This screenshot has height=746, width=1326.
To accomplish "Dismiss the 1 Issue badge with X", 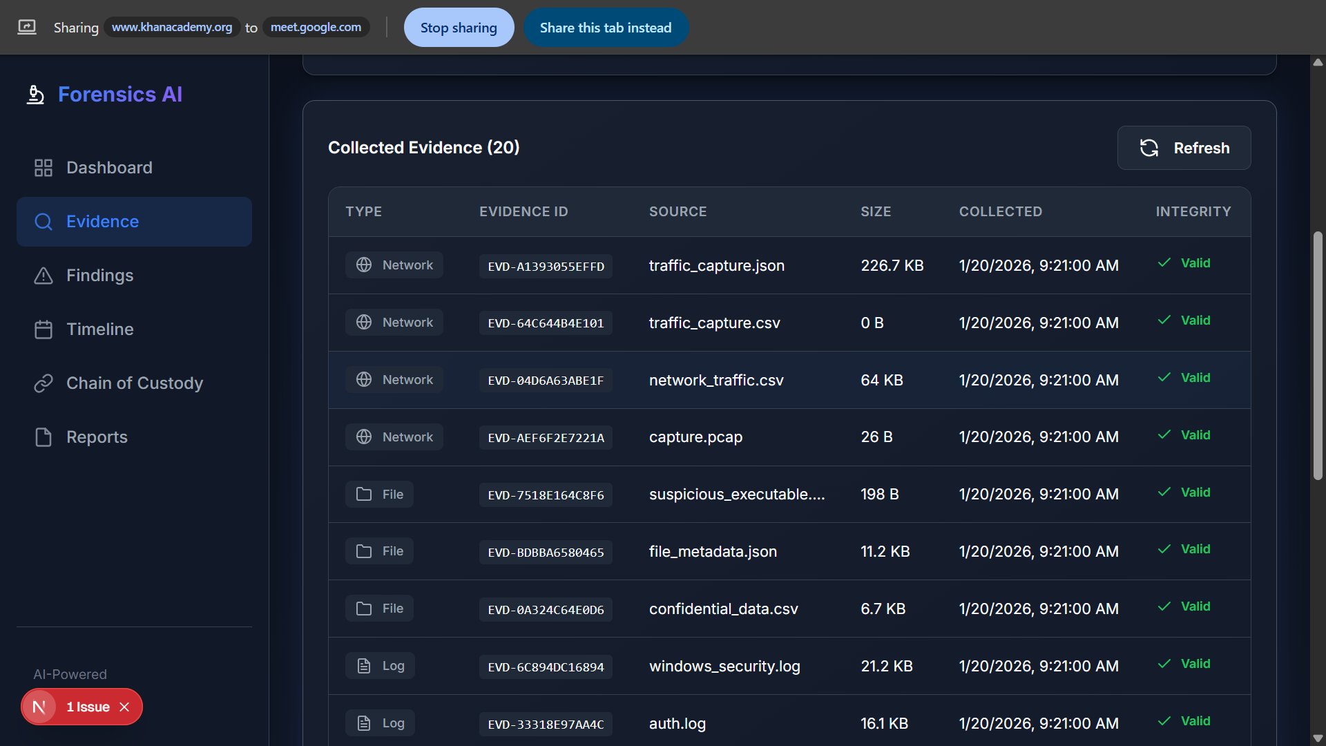I will pos(124,707).
